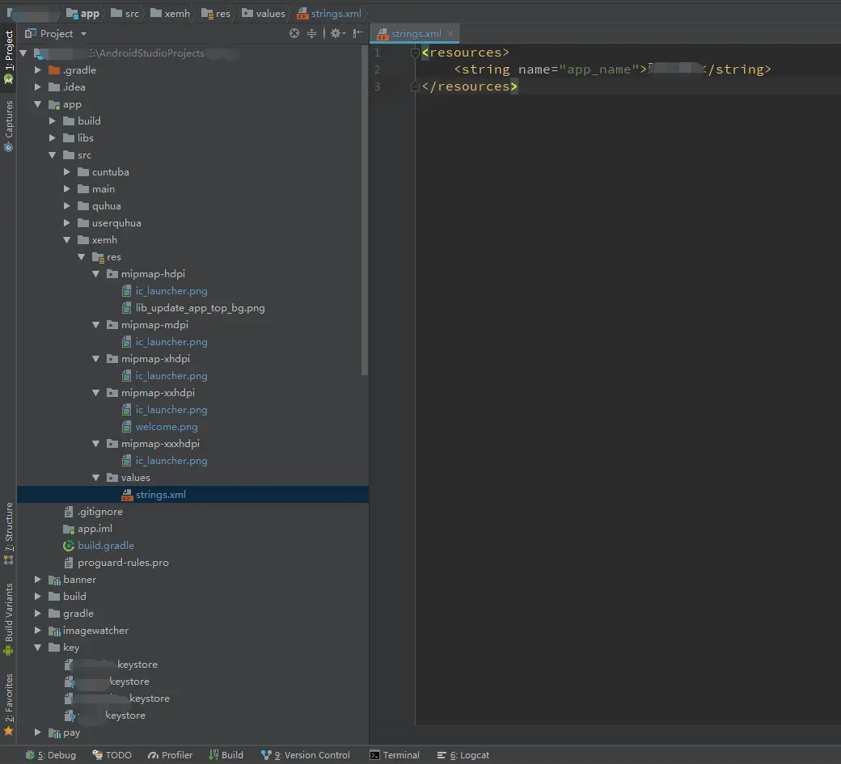Open the Logcat tool window

point(463,755)
